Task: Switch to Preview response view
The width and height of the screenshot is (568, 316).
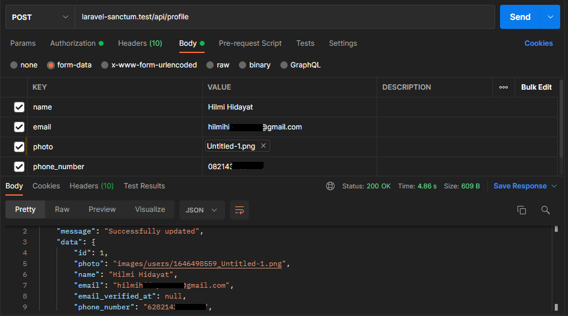Action: point(102,209)
